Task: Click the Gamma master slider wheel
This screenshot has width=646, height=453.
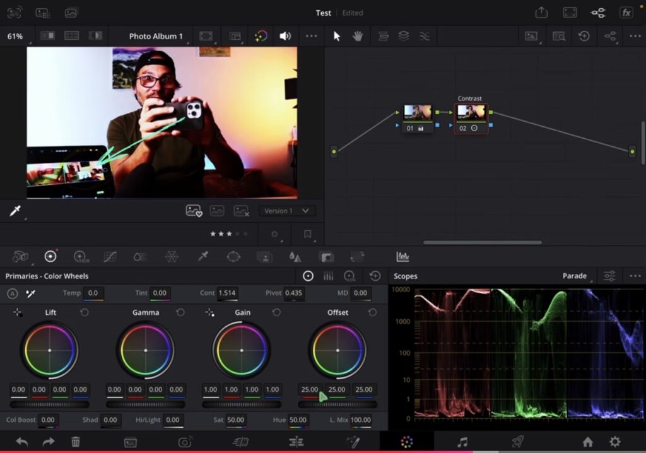Action: click(146, 405)
